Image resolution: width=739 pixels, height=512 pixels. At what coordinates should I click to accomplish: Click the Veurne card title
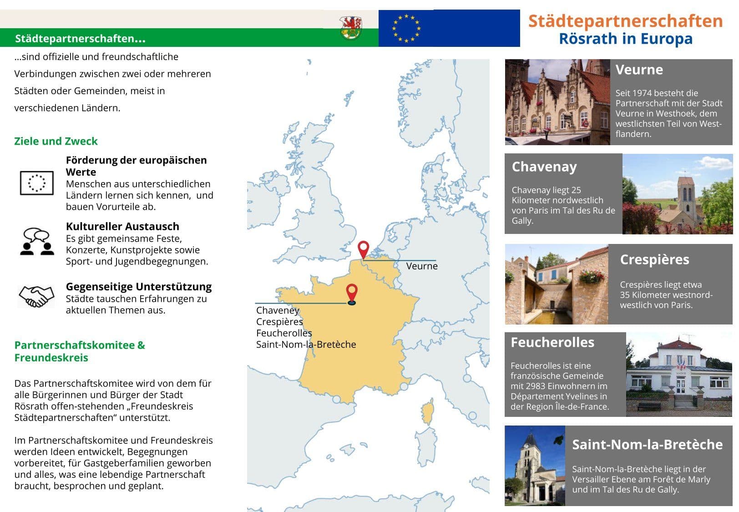click(639, 70)
